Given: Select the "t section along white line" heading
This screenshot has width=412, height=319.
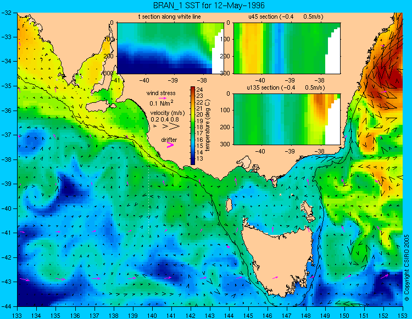Looking at the screenshot, I should click(x=170, y=16).
